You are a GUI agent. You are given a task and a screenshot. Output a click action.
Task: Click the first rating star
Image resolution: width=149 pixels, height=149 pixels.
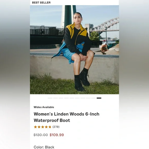point(35,127)
